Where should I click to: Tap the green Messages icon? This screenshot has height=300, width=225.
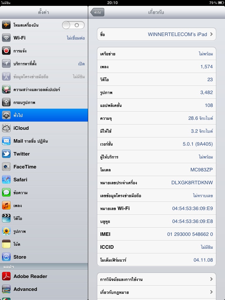(x=6, y=192)
